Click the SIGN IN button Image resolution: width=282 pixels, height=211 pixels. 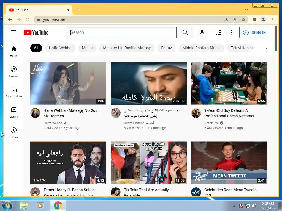pos(254,32)
